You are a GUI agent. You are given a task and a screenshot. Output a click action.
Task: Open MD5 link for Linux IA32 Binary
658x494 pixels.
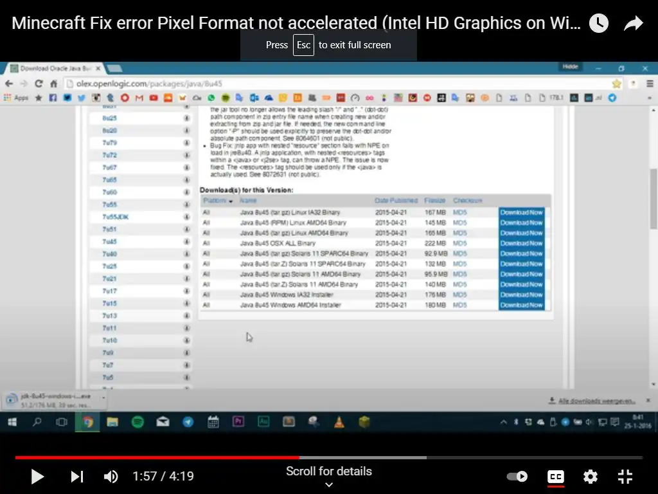coord(459,212)
